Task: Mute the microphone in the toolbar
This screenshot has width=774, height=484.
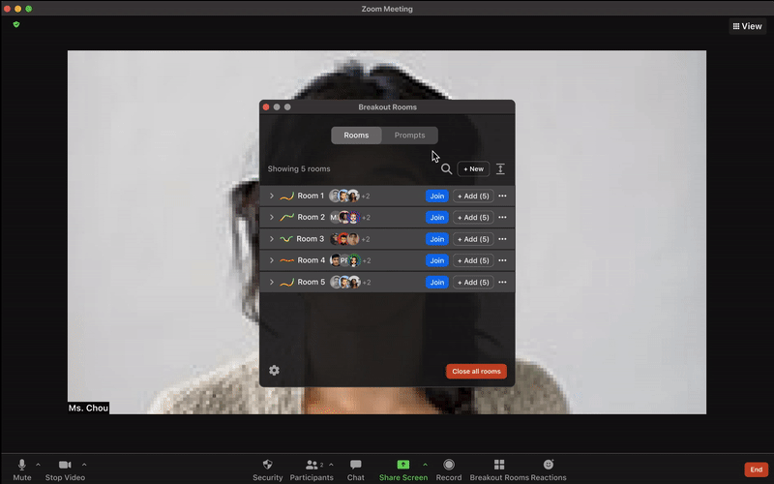Action: pos(21,469)
